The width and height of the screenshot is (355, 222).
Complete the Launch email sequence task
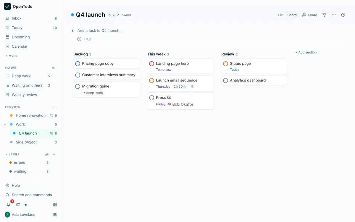[x=152, y=81]
